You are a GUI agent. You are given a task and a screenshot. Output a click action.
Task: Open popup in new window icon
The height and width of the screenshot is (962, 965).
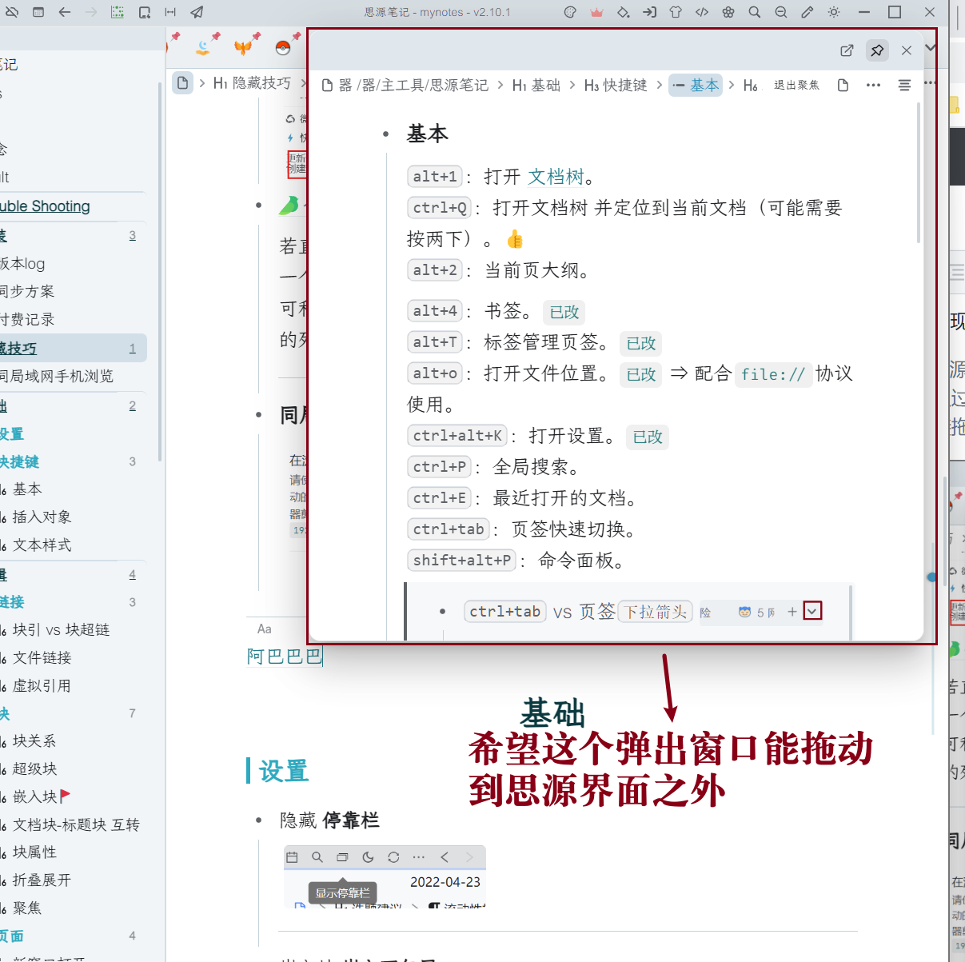tap(847, 50)
